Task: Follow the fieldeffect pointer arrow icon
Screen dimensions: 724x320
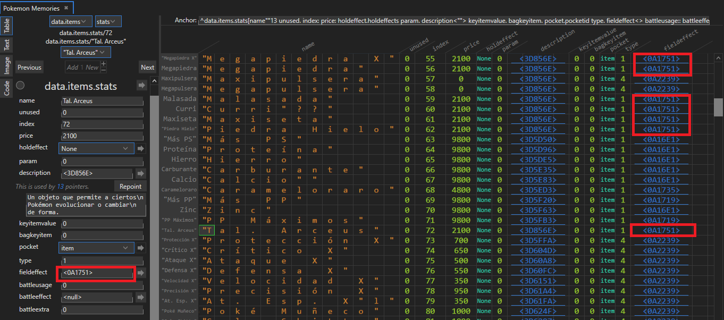Action: point(141,273)
